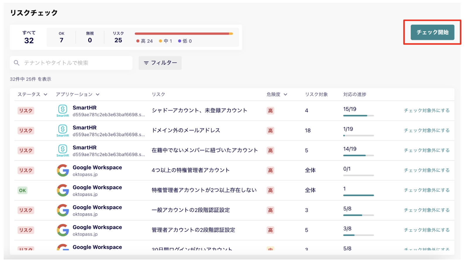Open risk 一般アカウントの2段階認証設定

[x=190, y=210]
